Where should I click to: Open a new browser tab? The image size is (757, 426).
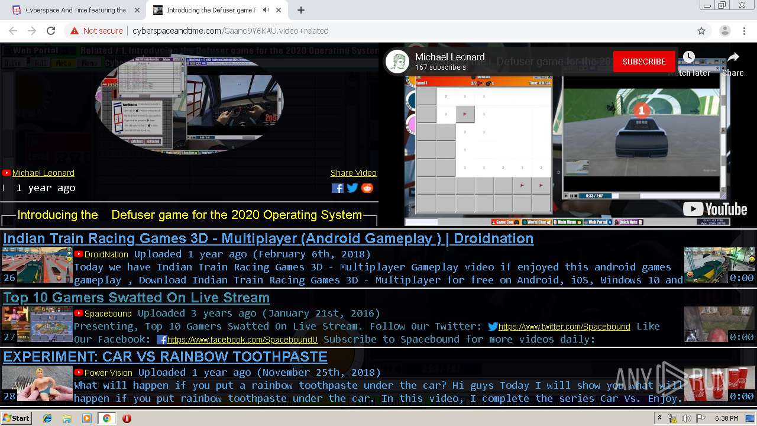(x=301, y=10)
